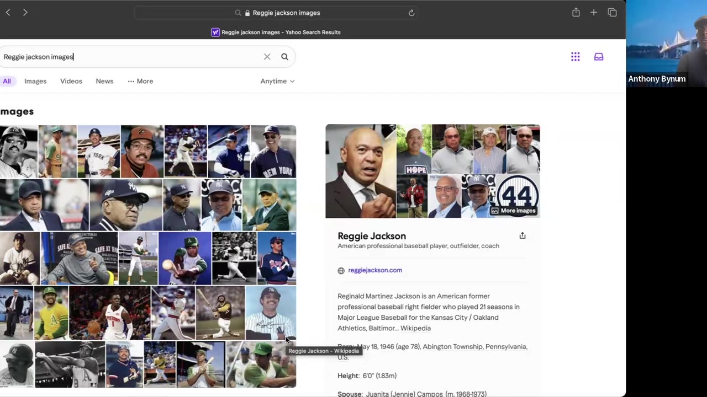
Task: Open the orange Orioles cap photo thumbnail
Action: point(142,151)
